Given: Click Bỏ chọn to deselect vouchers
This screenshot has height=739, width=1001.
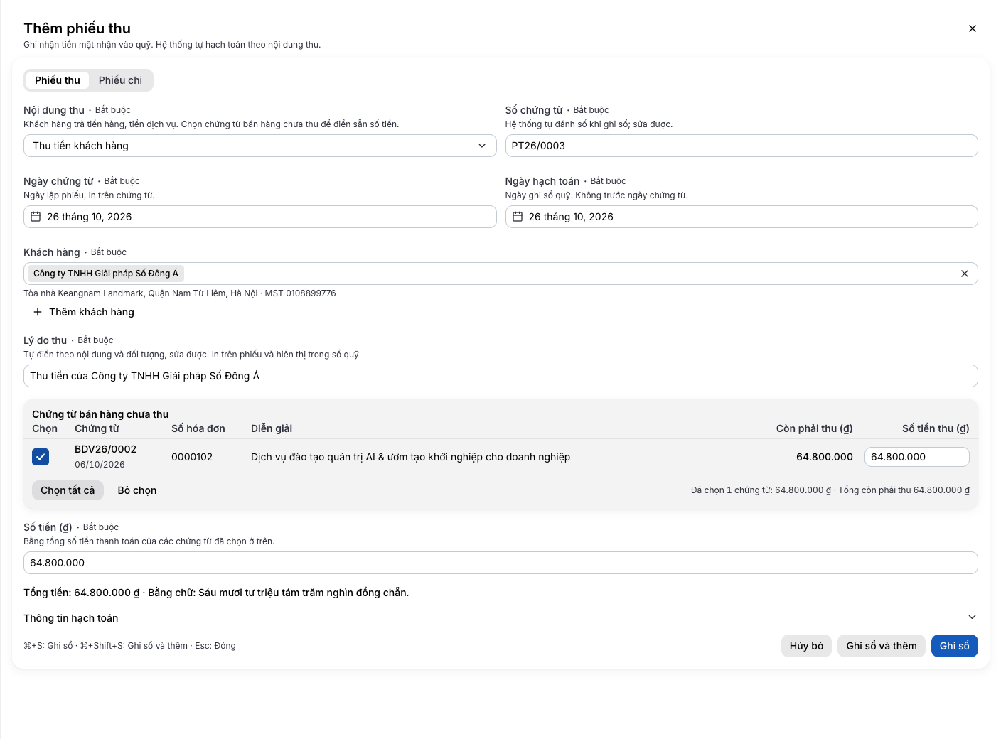Looking at the screenshot, I should coord(137,490).
